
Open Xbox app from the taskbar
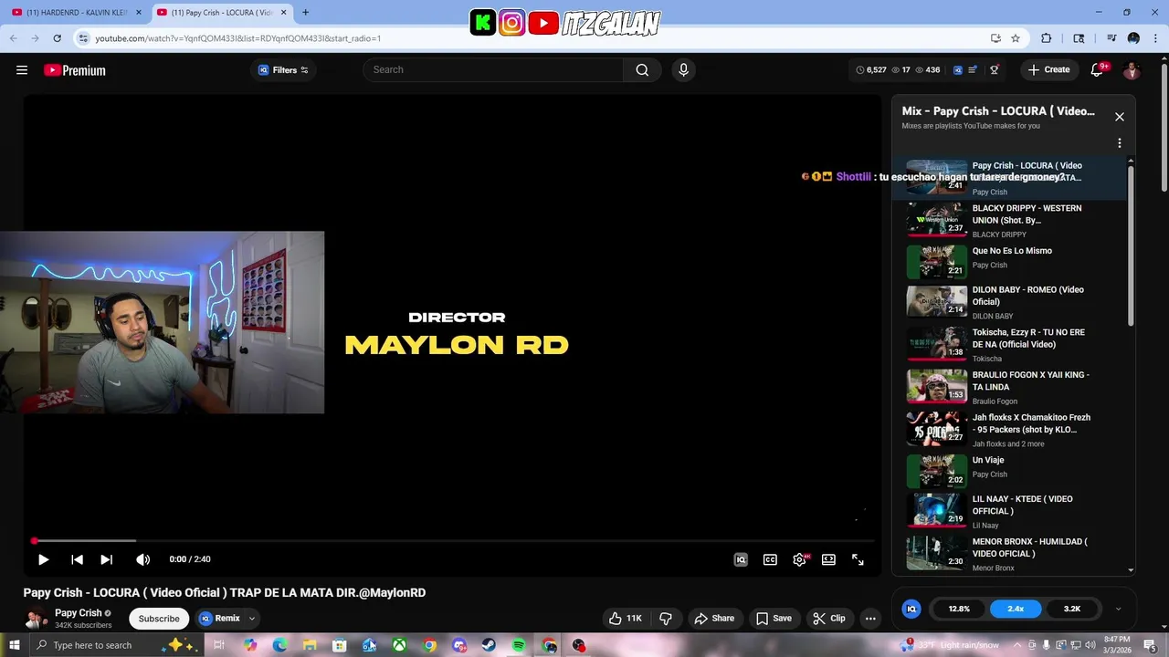(399, 645)
